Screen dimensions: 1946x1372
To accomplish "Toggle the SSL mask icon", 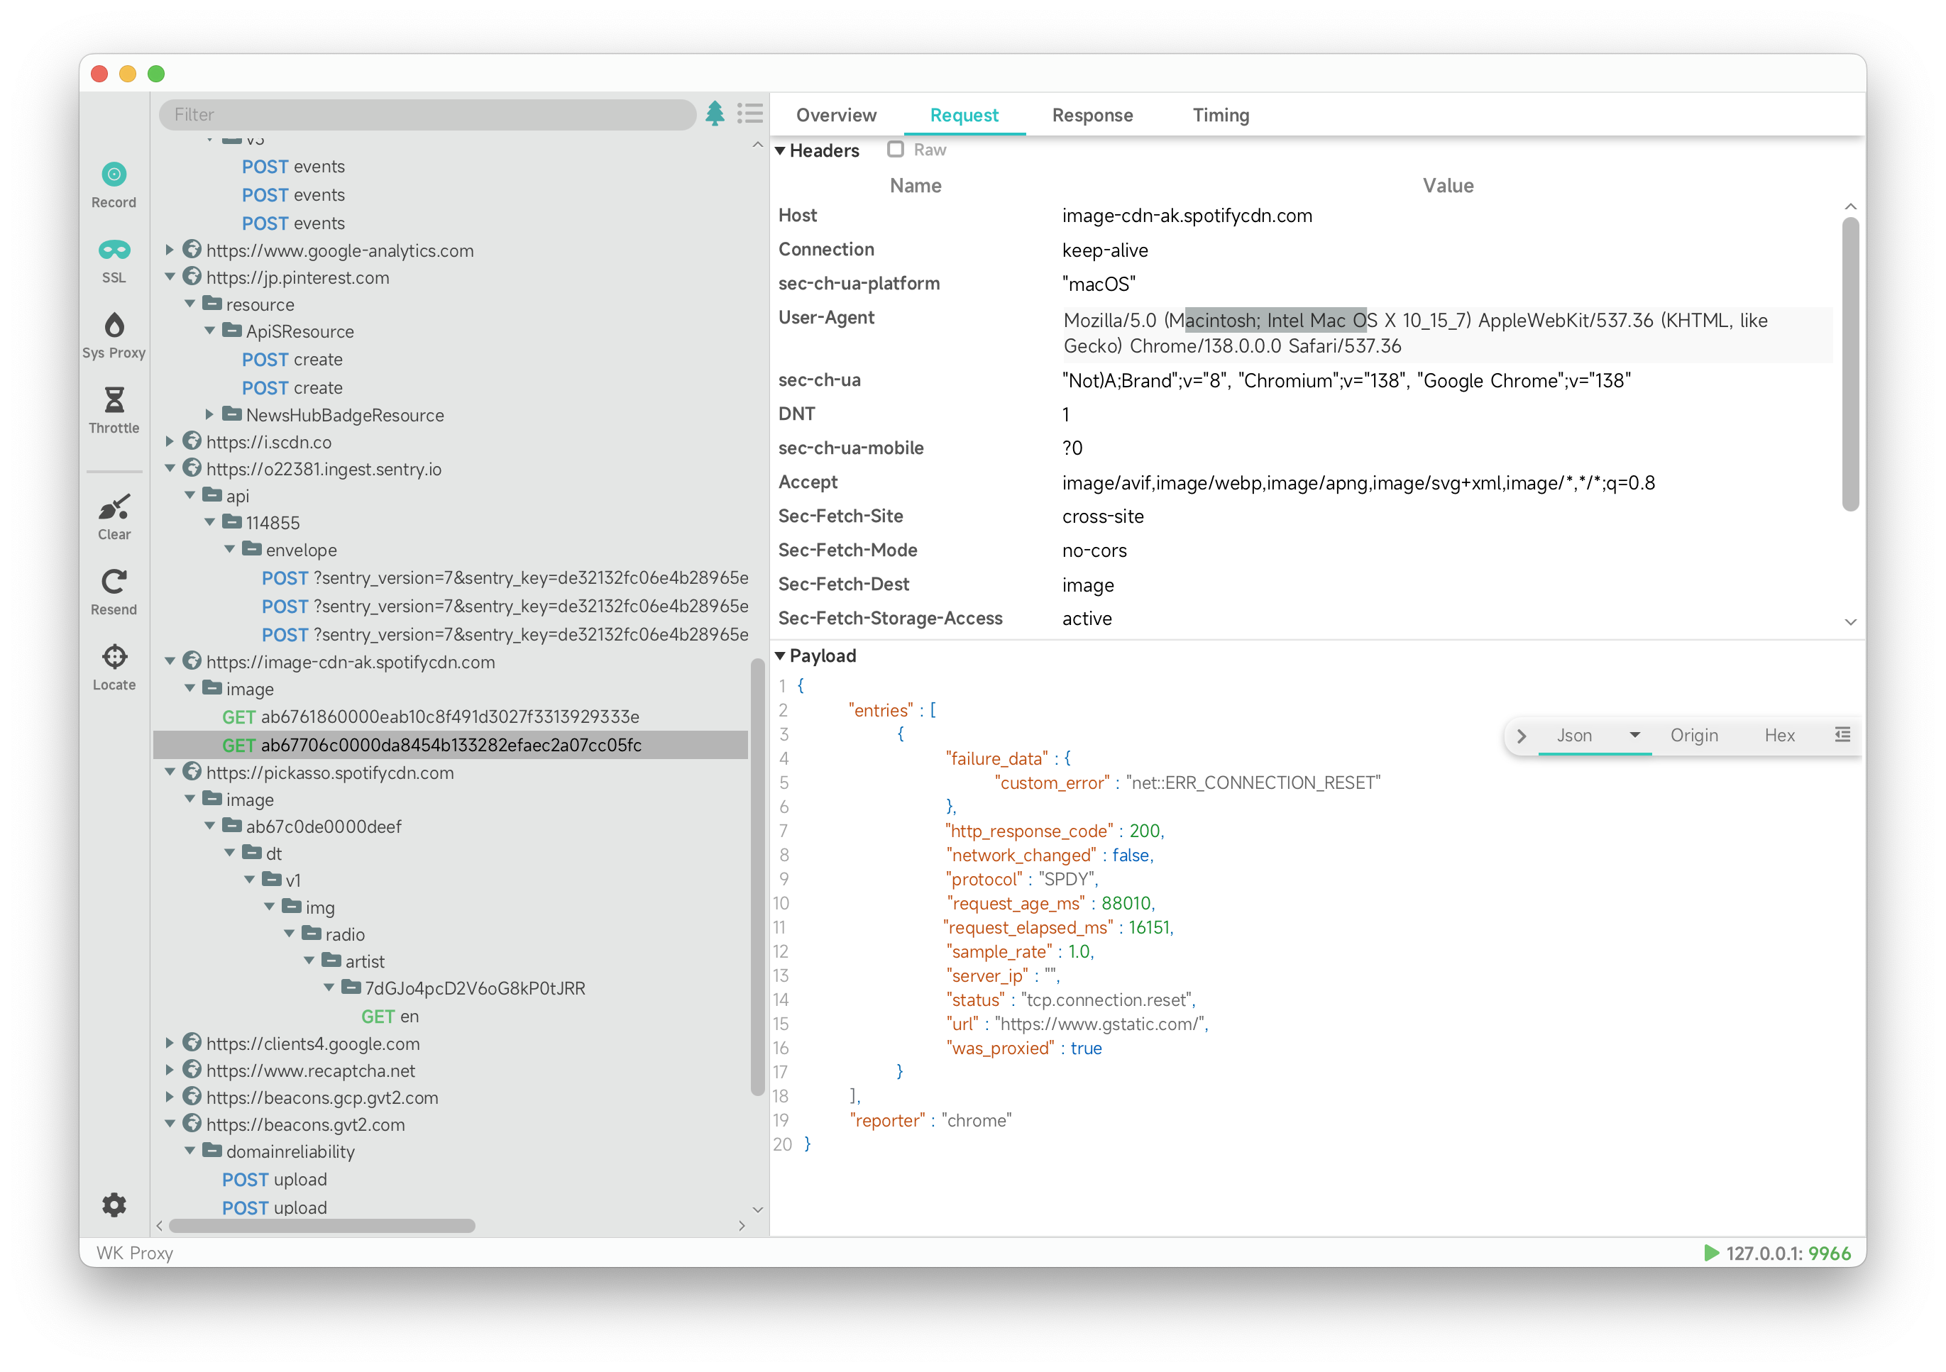I will click(114, 250).
